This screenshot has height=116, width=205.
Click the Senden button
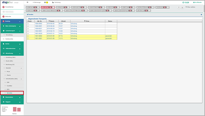click(x=30, y=14)
